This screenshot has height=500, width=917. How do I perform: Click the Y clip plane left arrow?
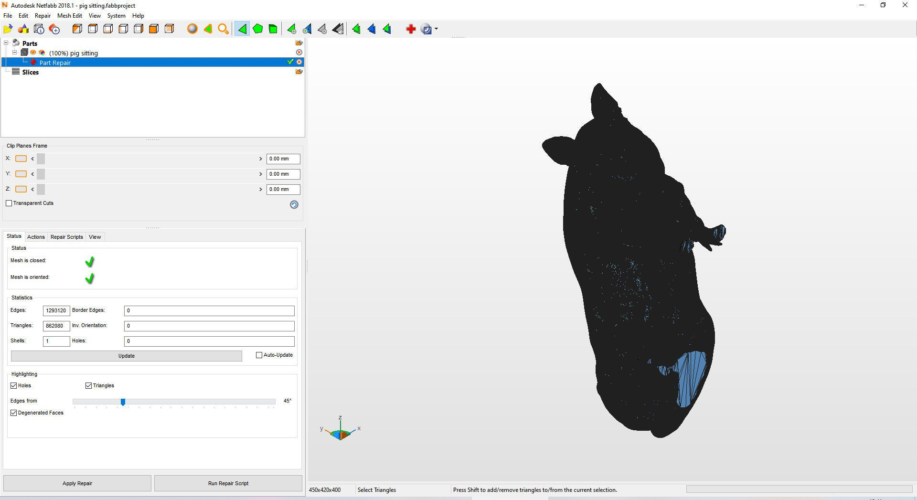pyautogui.click(x=32, y=174)
